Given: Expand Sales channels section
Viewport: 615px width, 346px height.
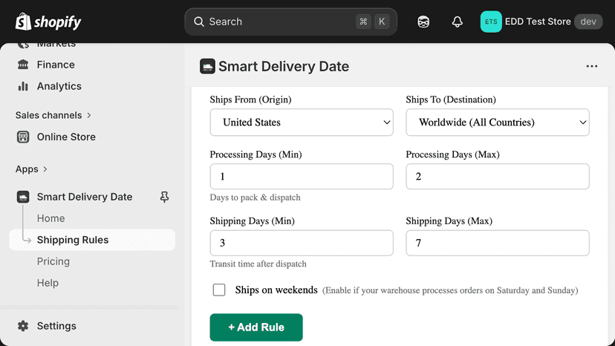Looking at the screenshot, I should (x=53, y=115).
